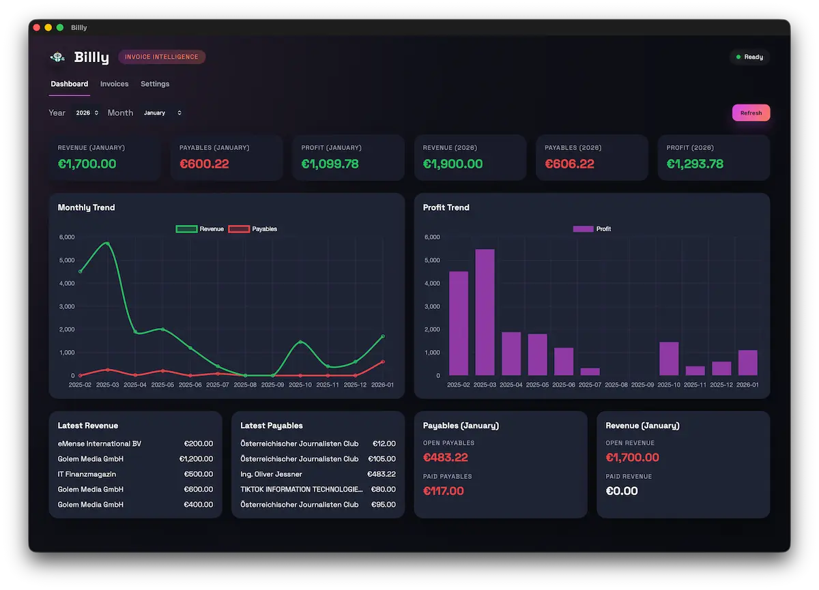
Task: Select the Dashboard tab
Action: click(x=69, y=83)
